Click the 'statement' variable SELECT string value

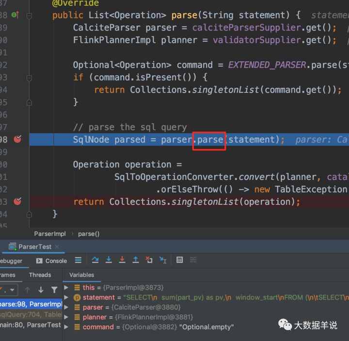[x=236, y=297]
